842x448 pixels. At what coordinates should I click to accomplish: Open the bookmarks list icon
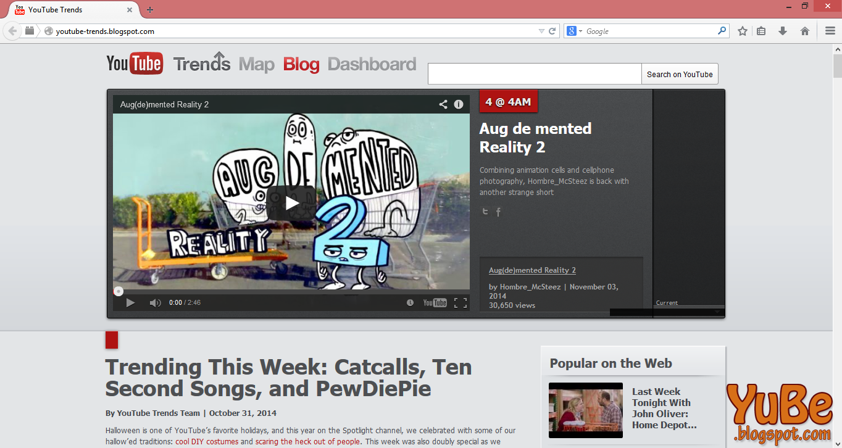761,31
